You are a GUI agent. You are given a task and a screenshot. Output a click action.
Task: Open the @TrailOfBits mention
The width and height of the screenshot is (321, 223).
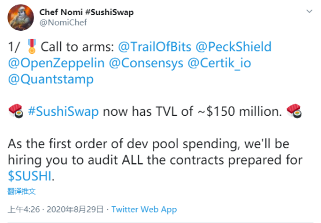coord(155,47)
